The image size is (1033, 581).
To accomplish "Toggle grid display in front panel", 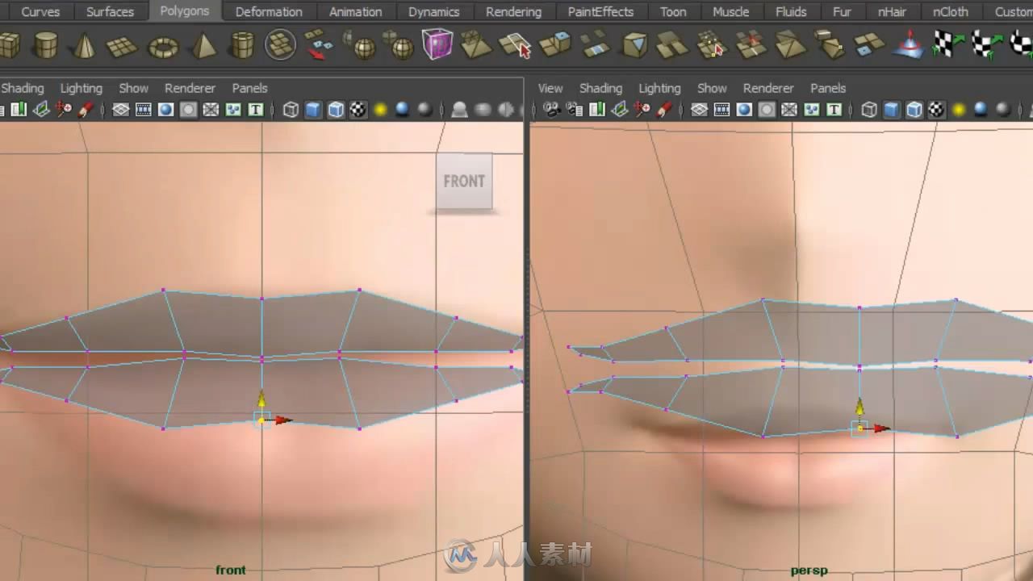I will (121, 110).
